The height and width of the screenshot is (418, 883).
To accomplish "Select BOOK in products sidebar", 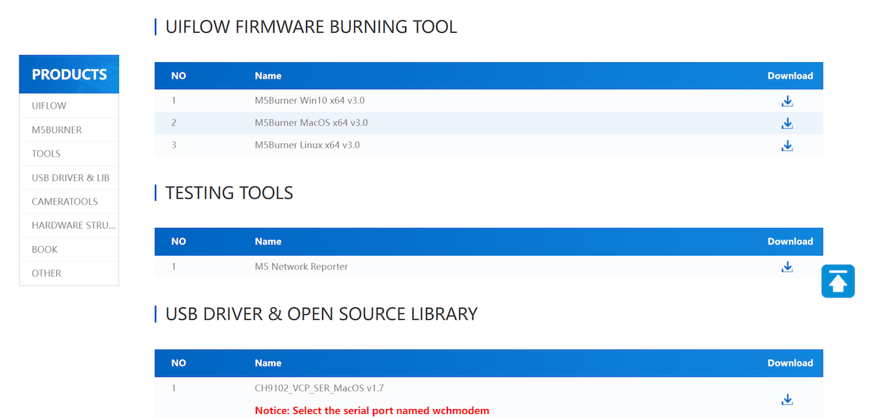I will (x=69, y=249).
